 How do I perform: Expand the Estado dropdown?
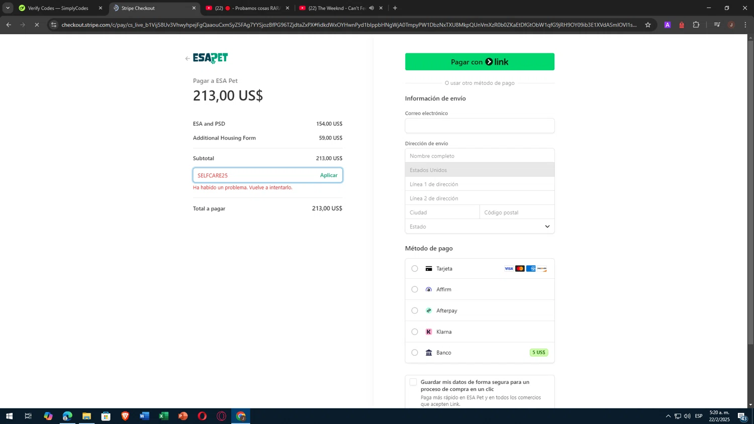click(480, 227)
